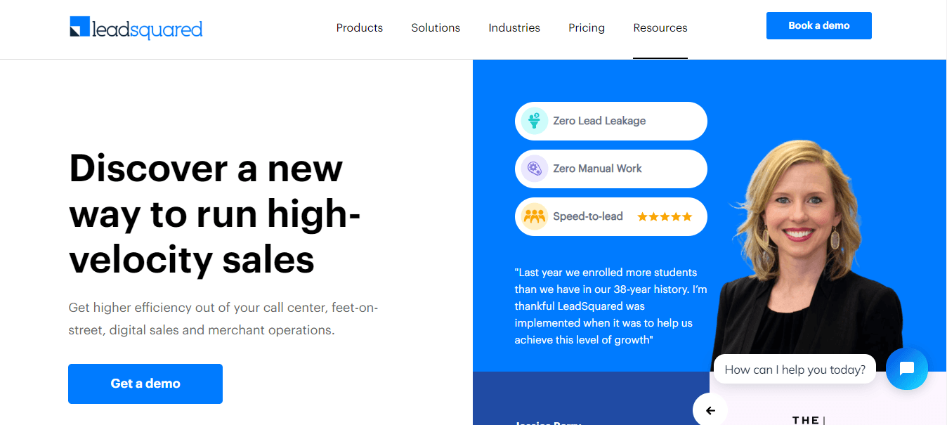Open the Resources menu
947x425 pixels.
point(660,28)
